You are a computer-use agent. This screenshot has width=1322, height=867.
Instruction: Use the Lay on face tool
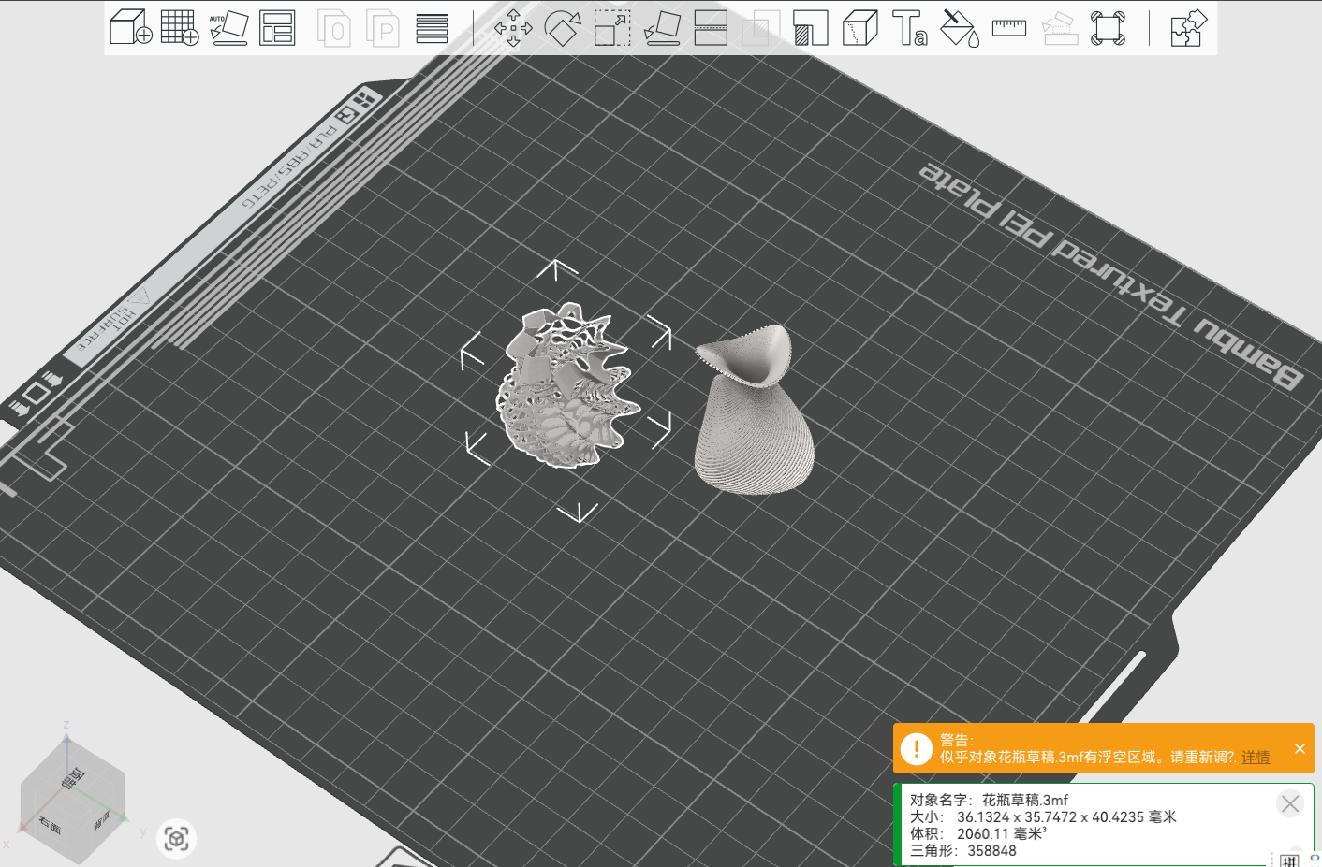click(662, 27)
